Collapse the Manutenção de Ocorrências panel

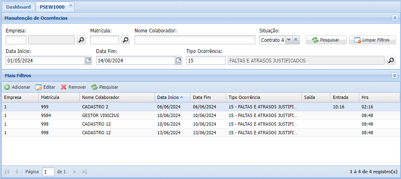coord(394,18)
